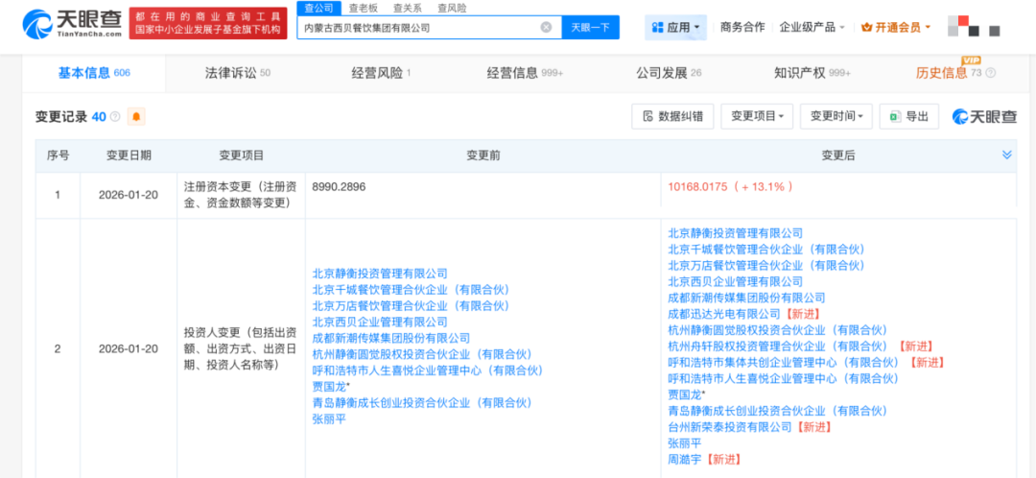Click the 导出 export button
Viewport: 1036px width, 478px height.
click(909, 116)
